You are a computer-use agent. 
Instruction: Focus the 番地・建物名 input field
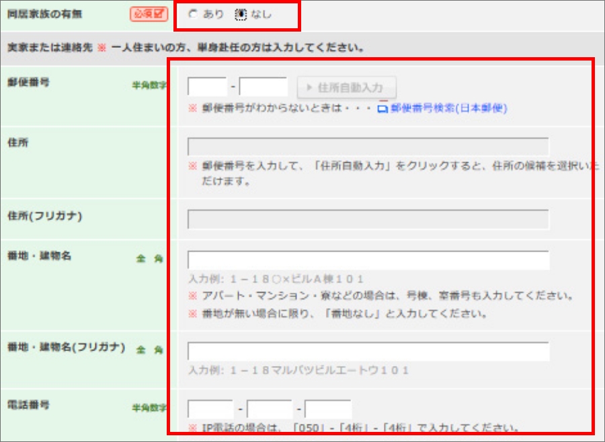click(368, 260)
